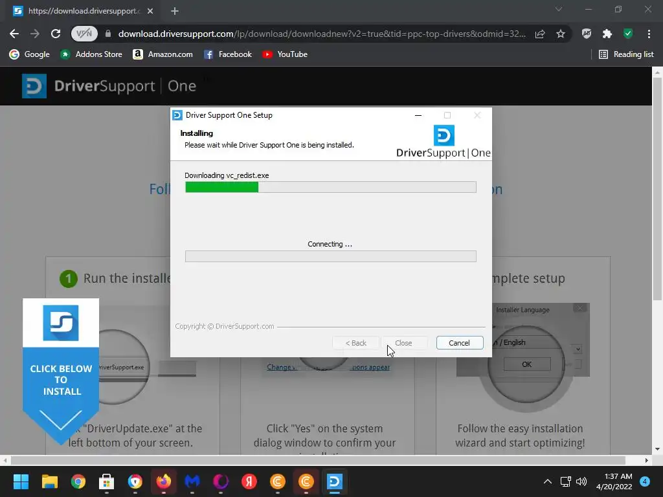The width and height of the screenshot is (663, 497).
Task: Open the Reading list panel
Action: point(626,54)
